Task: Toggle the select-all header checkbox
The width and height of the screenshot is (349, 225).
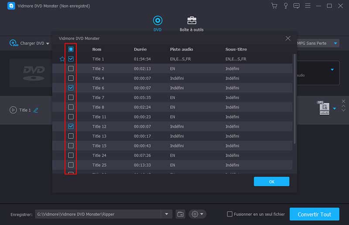Action: pyautogui.click(x=71, y=49)
